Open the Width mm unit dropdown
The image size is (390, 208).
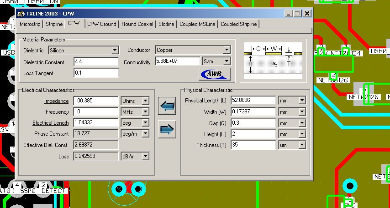click(x=302, y=112)
